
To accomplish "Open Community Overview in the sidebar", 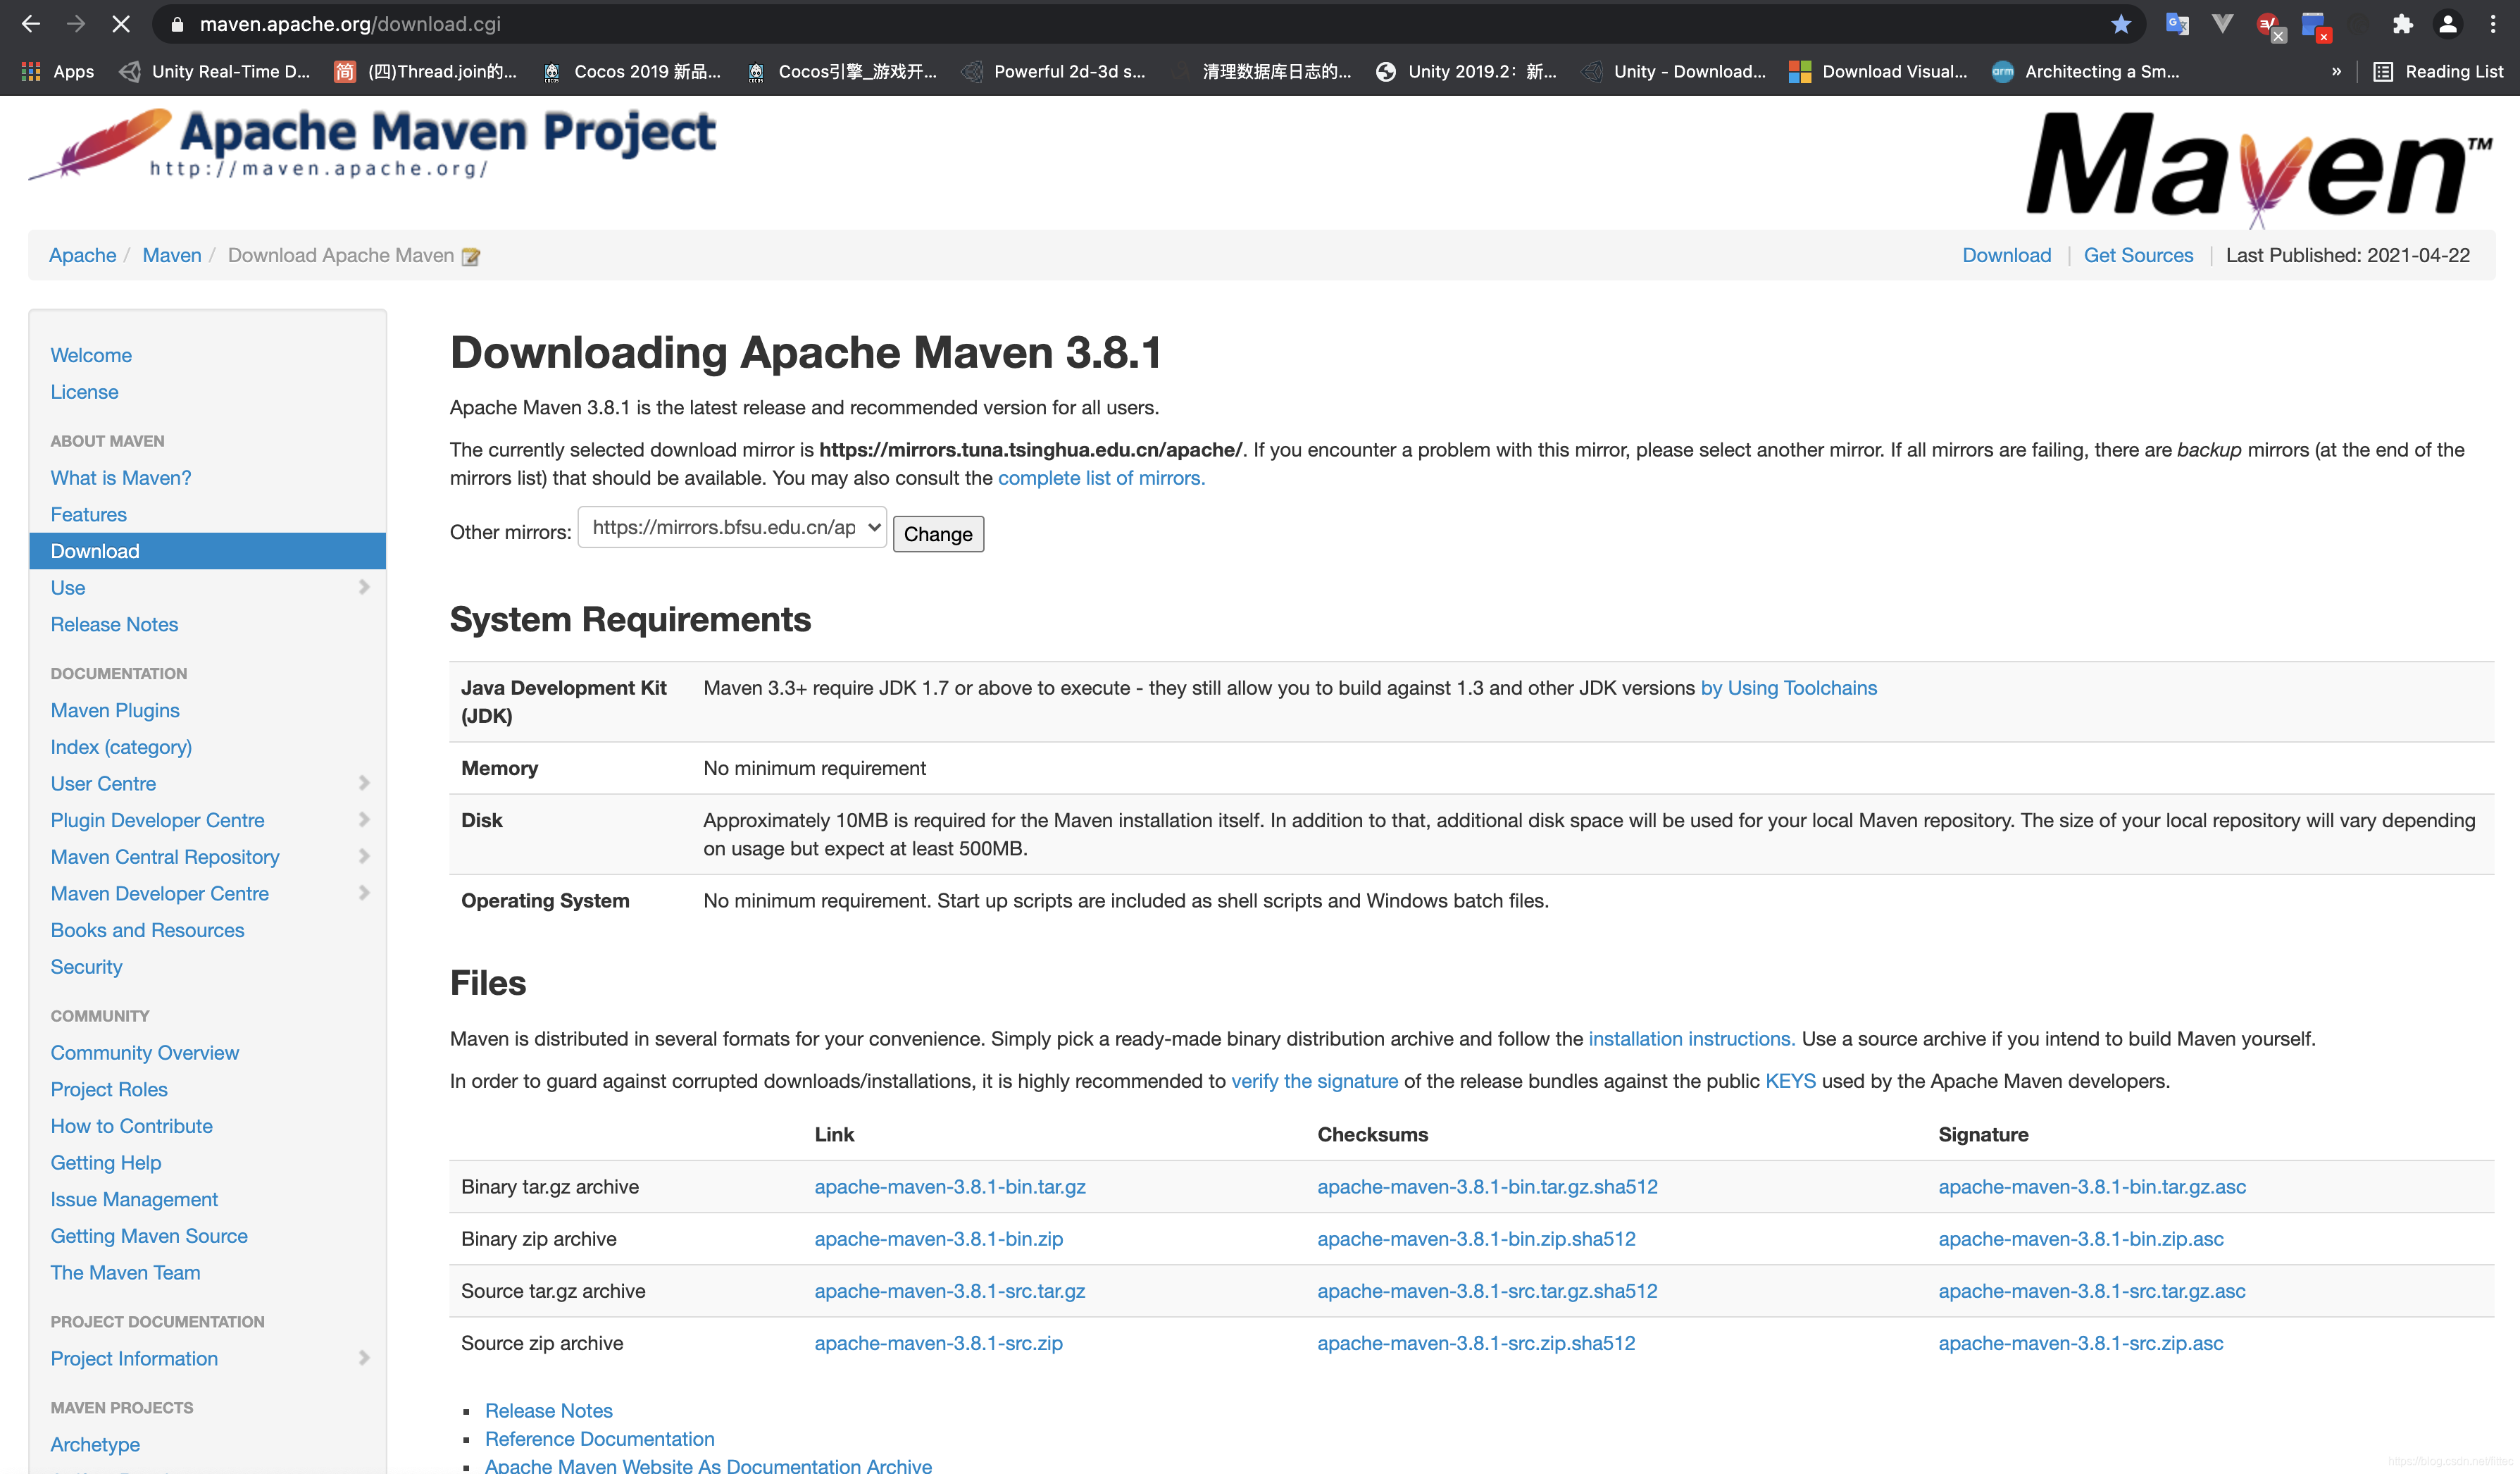I will [145, 1053].
